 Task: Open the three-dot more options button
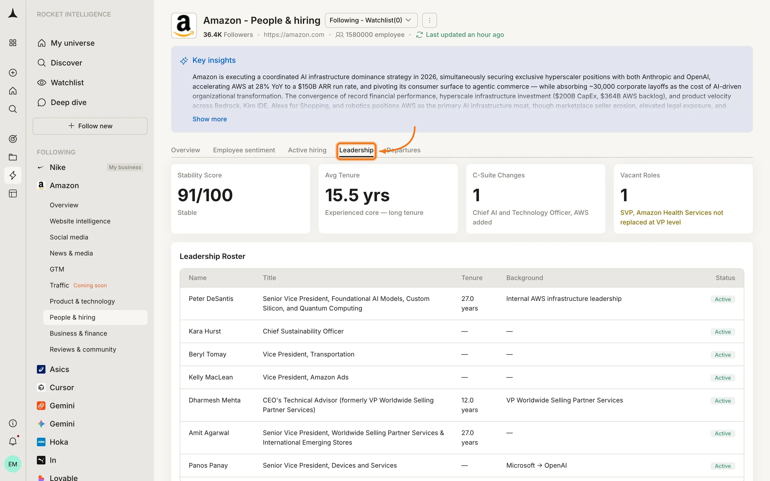pos(430,20)
